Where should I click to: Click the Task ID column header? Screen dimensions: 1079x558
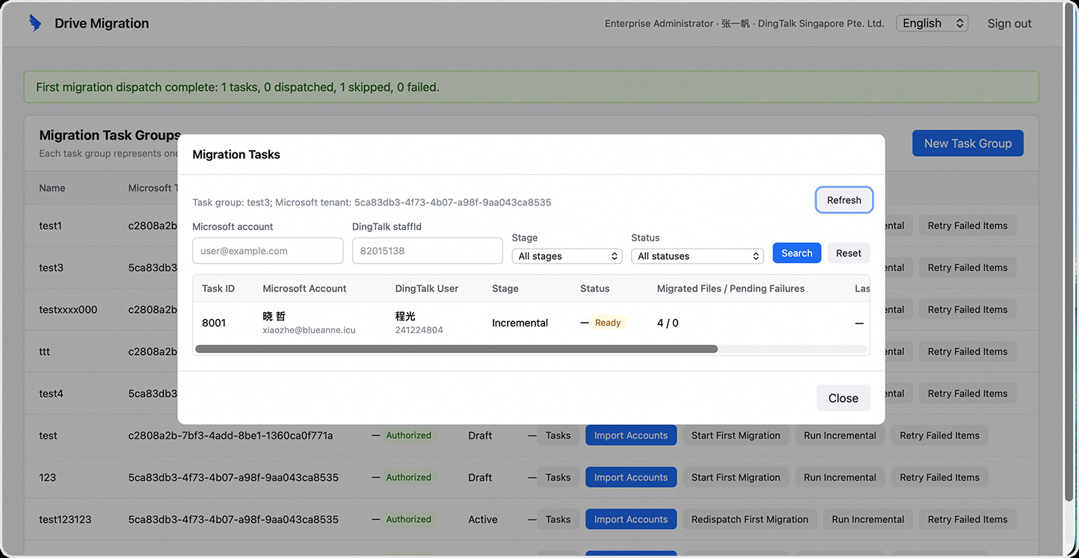(218, 288)
